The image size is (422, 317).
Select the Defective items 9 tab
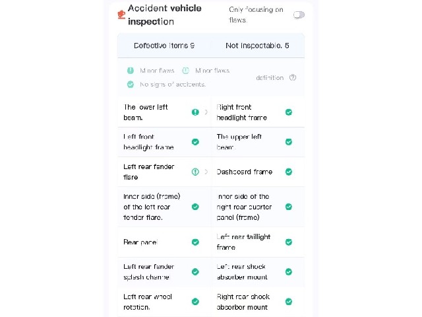pyautogui.click(x=164, y=46)
